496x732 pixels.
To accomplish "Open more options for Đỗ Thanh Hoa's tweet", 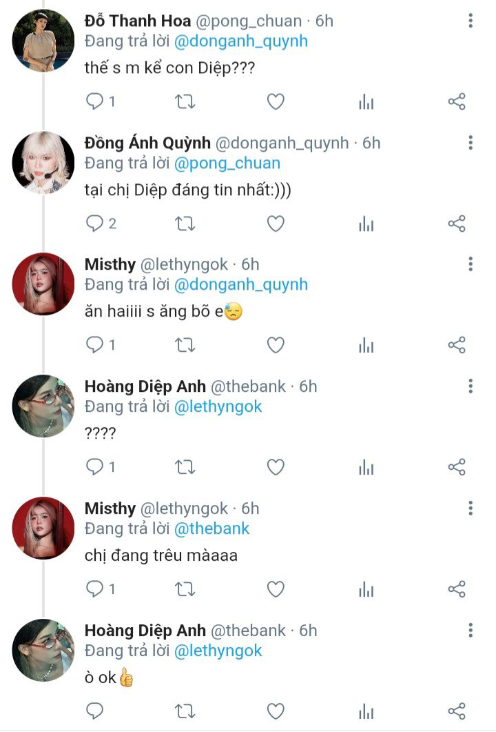I will click(x=471, y=21).
